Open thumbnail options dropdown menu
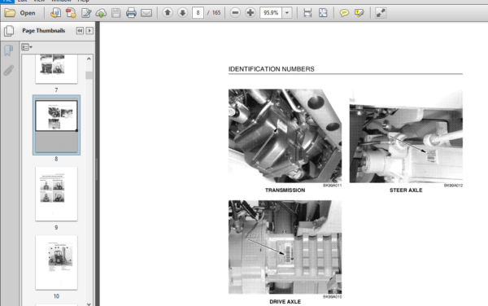Screen dimensions: 488x306 (x=27, y=47)
